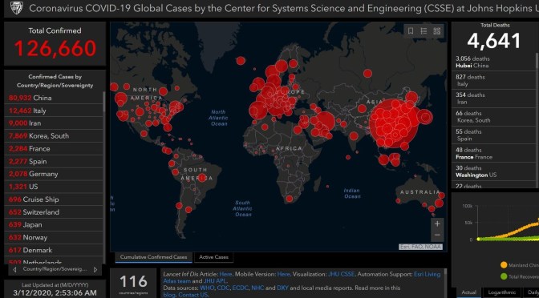The width and height of the screenshot is (539, 298).
Task: Click the deaths list vertical scrollbar
Action: tap(537, 120)
